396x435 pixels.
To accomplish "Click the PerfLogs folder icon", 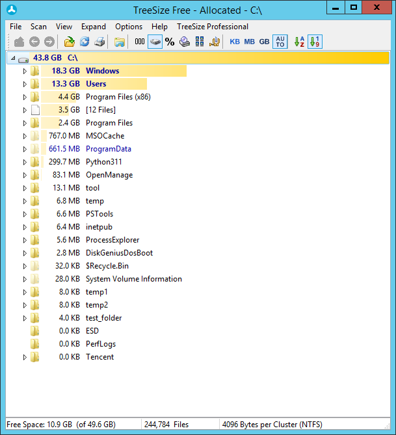I will [34, 344].
